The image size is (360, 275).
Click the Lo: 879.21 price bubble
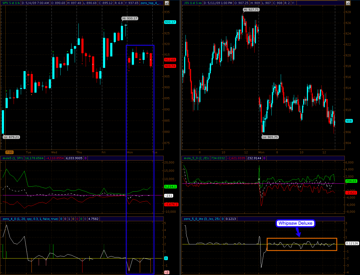[x=11, y=137]
